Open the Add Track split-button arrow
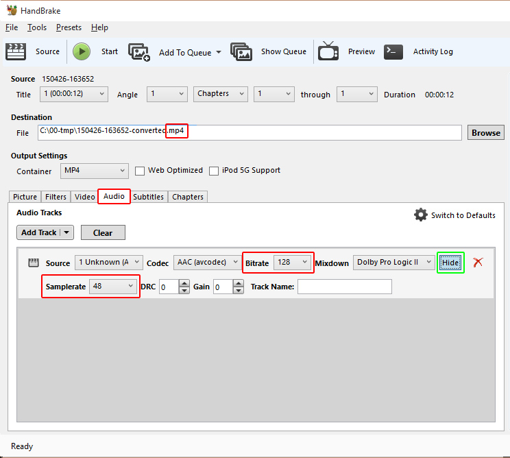 pos(66,232)
